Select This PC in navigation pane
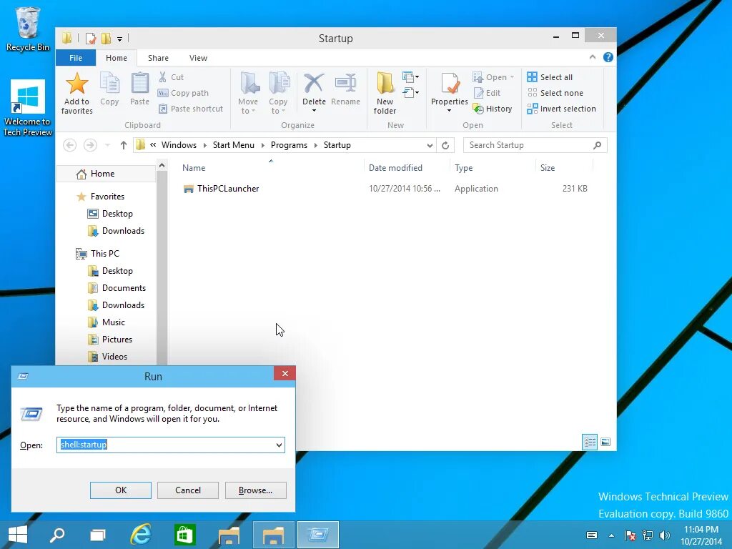This screenshot has width=732, height=549. point(97,254)
